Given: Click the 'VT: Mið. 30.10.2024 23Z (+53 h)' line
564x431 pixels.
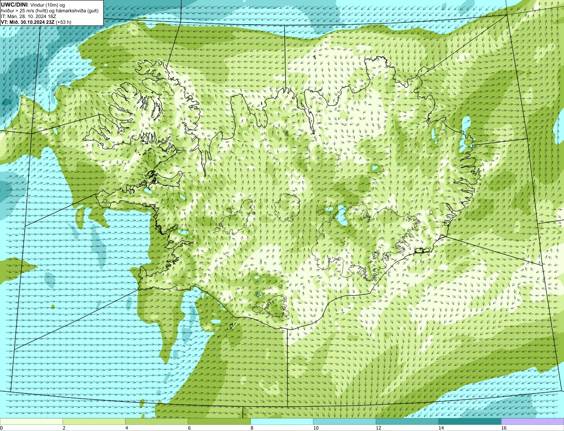Looking at the screenshot, I should coord(36,22).
